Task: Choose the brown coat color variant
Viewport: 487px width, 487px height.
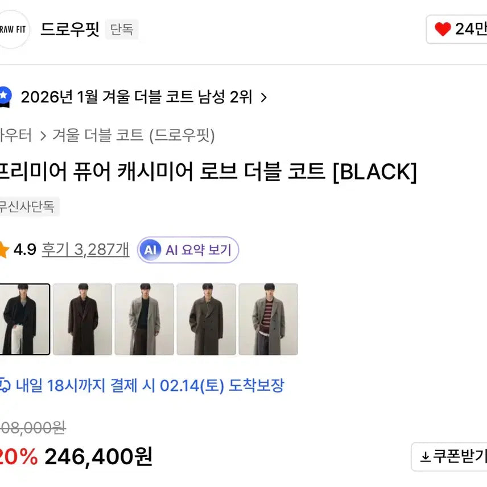Action: [x=82, y=319]
